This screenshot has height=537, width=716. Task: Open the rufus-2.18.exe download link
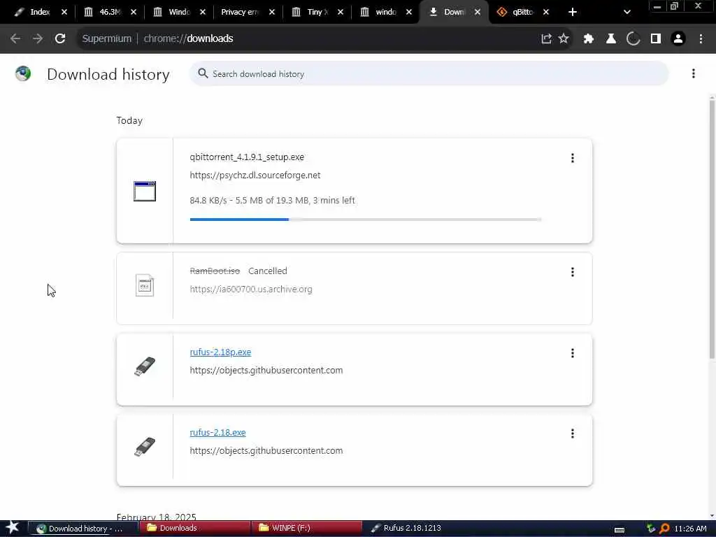[218, 432]
